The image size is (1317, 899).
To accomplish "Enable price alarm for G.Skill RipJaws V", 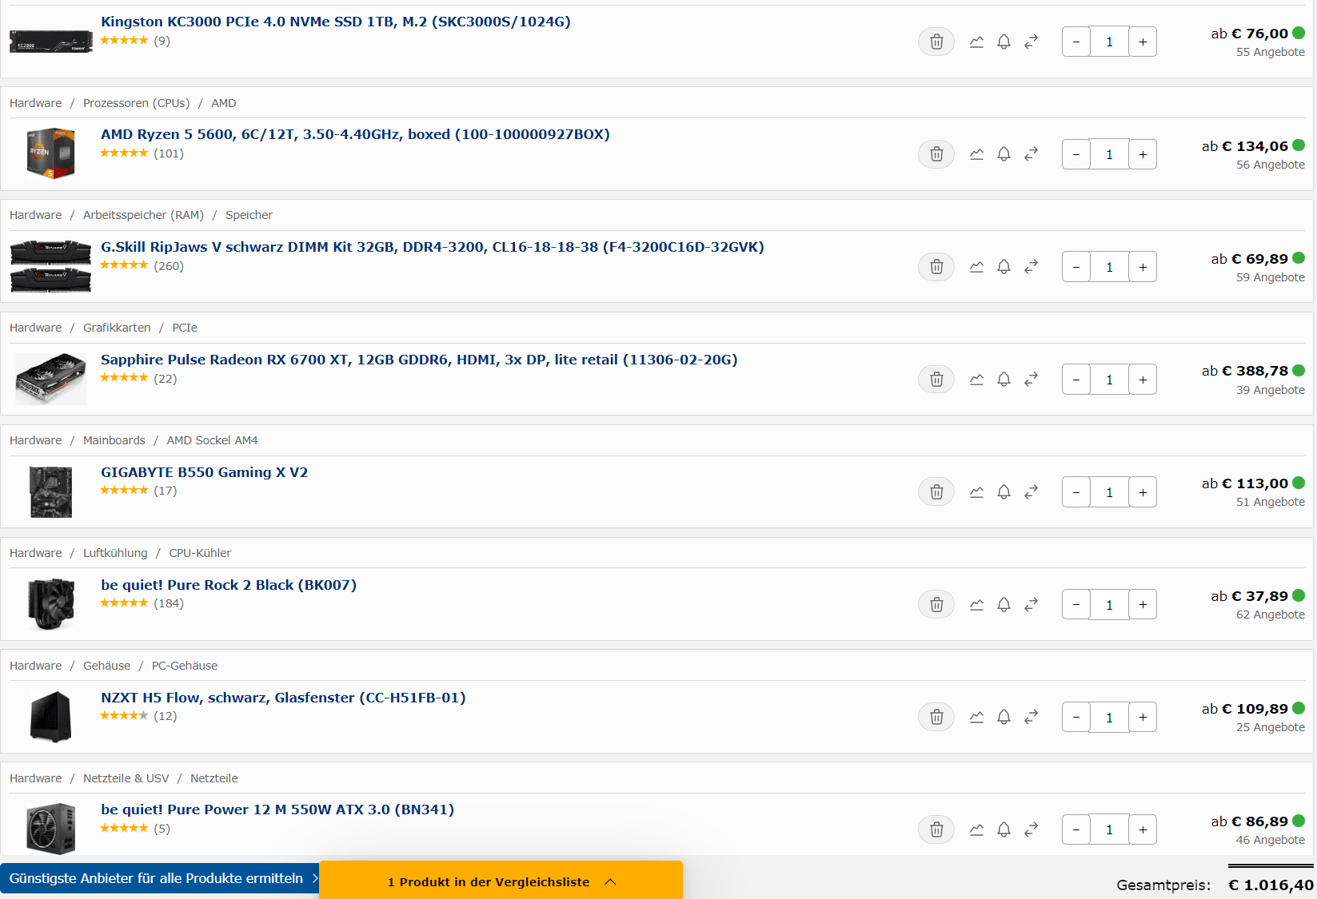I will 1004,267.
